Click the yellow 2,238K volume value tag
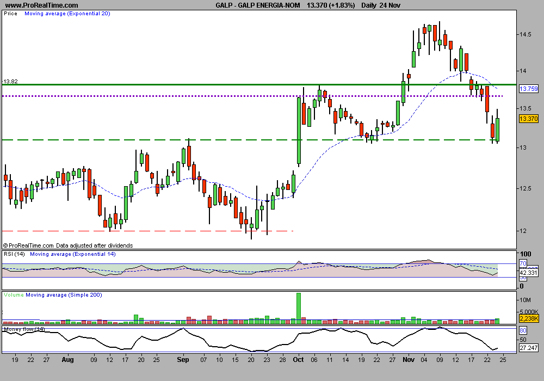The image size is (544, 381). [528, 318]
